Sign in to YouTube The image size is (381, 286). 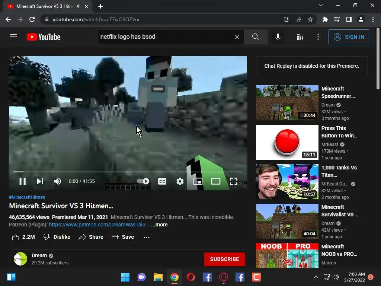point(349,37)
